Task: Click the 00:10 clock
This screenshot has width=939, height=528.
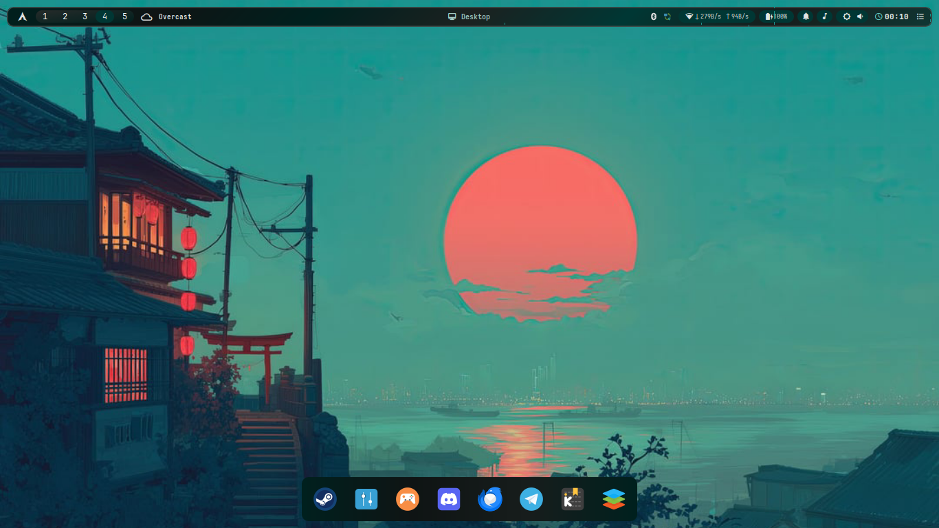Action: click(x=892, y=16)
